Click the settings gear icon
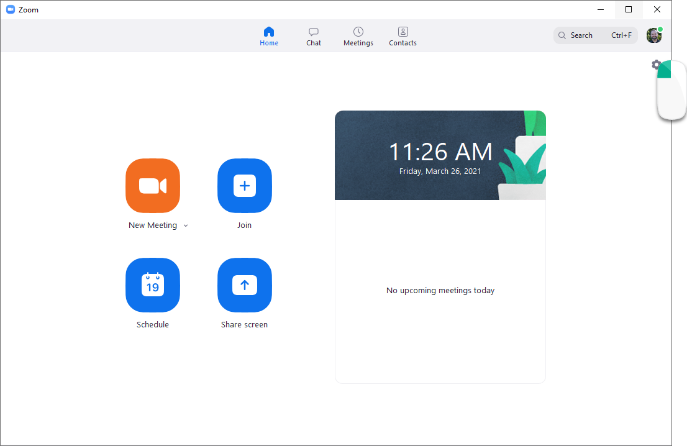Screen dimensions: 687x446 pyautogui.click(x=656, y=65)
